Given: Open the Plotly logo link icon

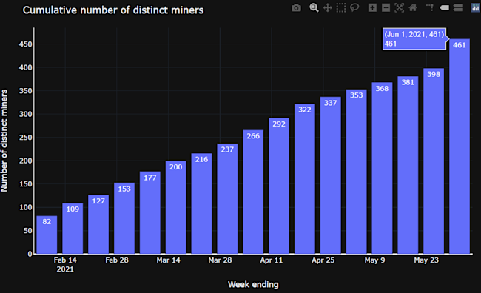Looking at the screenshot, I should click(x=476, y=7).
